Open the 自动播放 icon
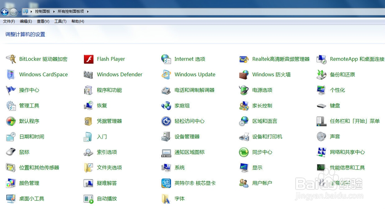 (x=89, y=199)
